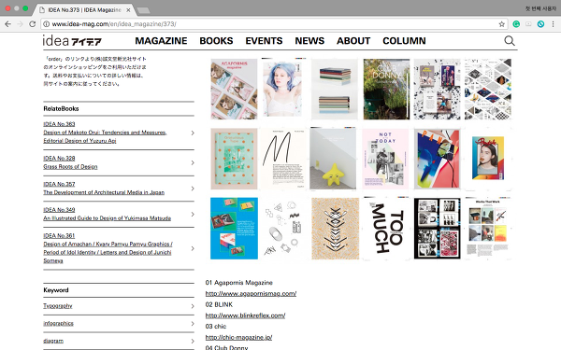Open the ABOUT menu
The height and width of the screenshot is (350, 561).
coord(353,41)
